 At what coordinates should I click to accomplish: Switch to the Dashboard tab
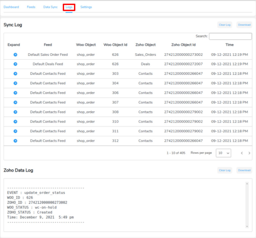click(x=11, y=7)
